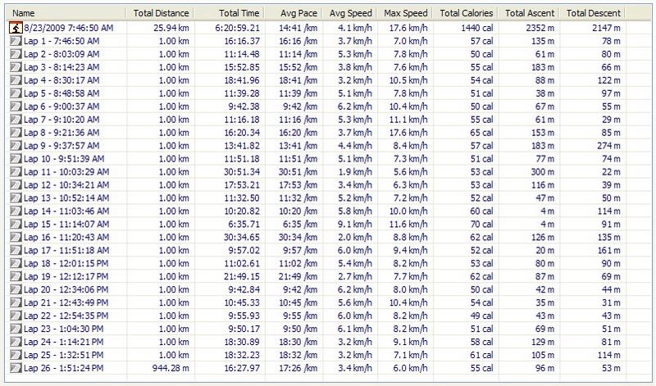Screen dimensions: 656x386
Task: Click the lap icon for Lap 23
Action: [x=15, y=328]
